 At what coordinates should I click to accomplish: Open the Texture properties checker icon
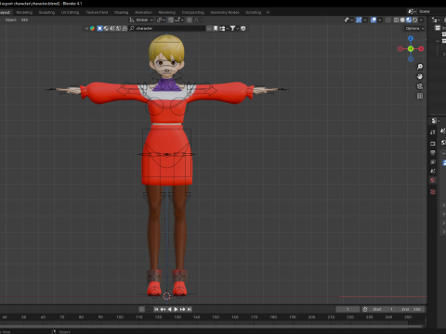pyautogui.click(x=433, y=192)
